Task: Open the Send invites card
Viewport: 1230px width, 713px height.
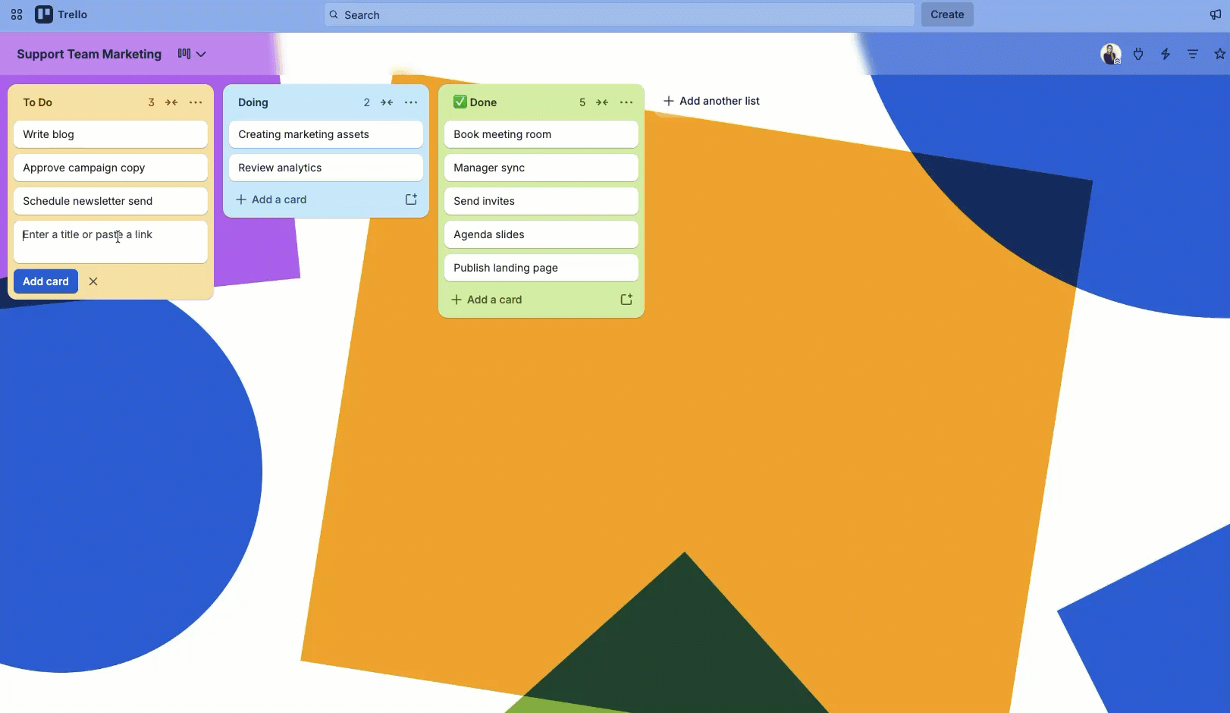Action: tap(541, 201)
